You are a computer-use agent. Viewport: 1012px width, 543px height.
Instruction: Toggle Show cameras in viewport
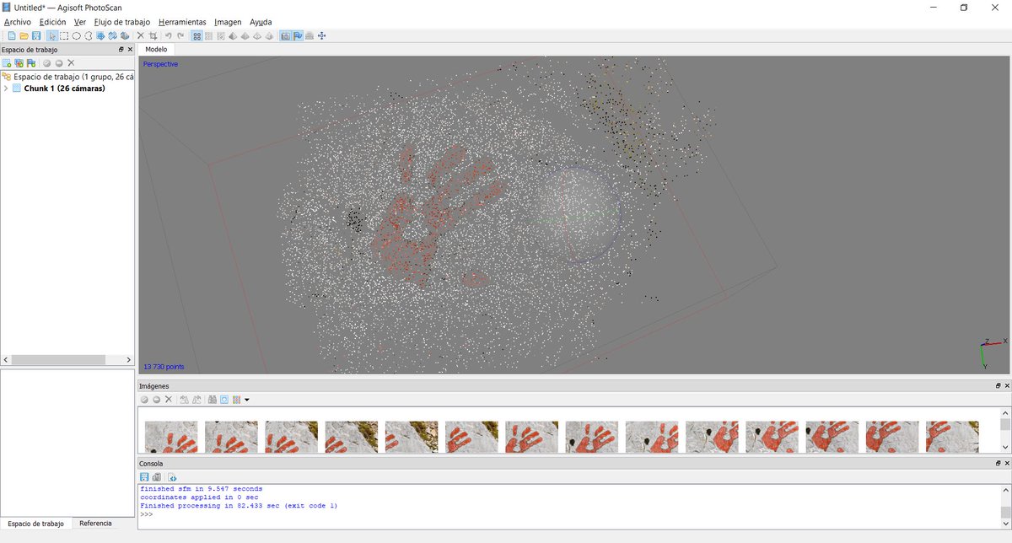coord(285,36)
